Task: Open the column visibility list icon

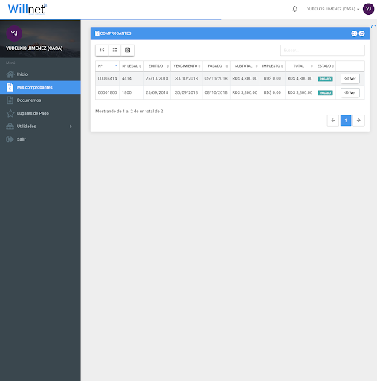Action: (x=115, y=51)
